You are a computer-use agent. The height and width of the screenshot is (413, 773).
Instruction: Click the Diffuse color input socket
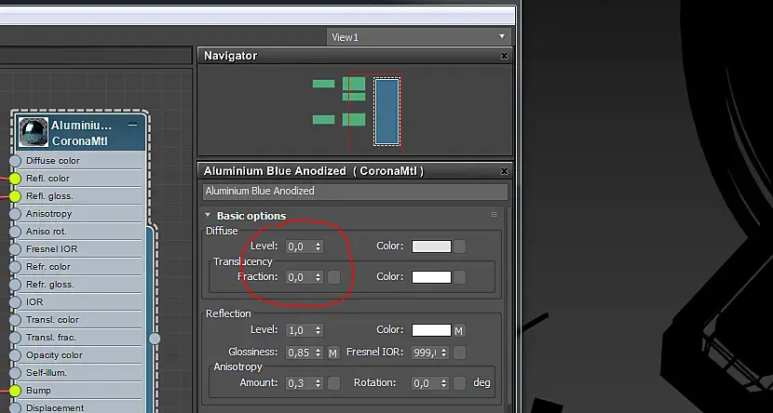pos(15,161)
